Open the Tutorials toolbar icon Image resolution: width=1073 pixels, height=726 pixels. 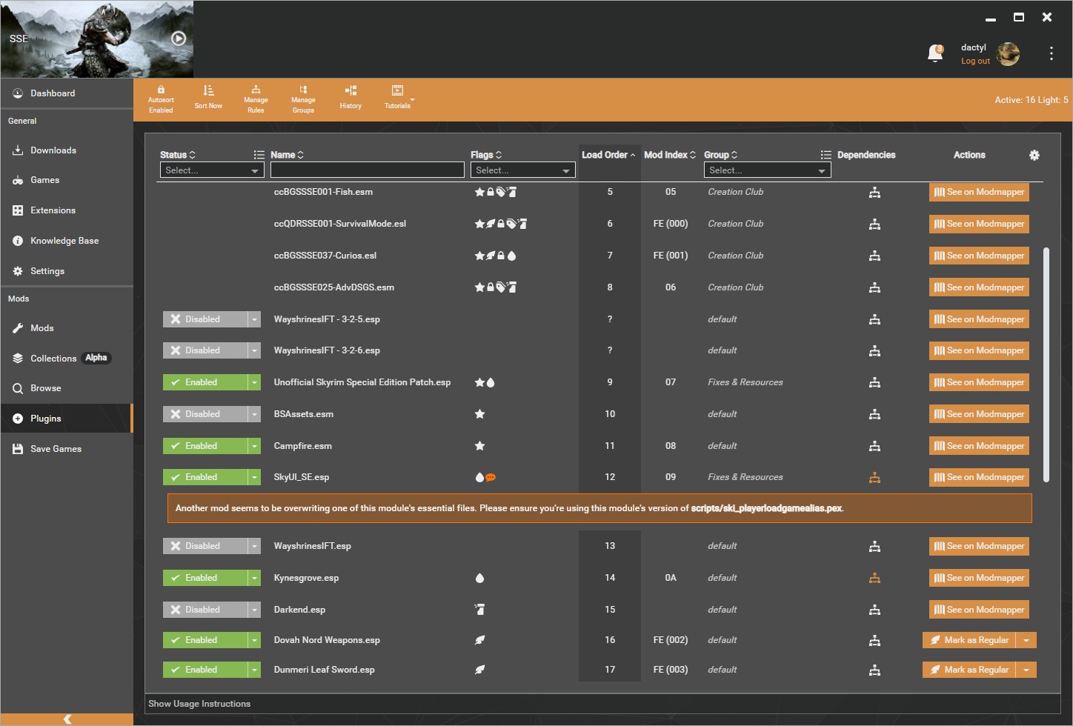pos(397,97)
